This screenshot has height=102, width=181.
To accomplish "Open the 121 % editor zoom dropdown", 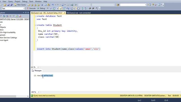I will point(38,67).
